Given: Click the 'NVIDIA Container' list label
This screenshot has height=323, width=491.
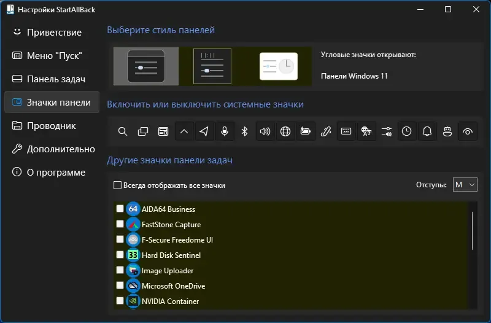Looking at the screenshot, I should 170,302.
